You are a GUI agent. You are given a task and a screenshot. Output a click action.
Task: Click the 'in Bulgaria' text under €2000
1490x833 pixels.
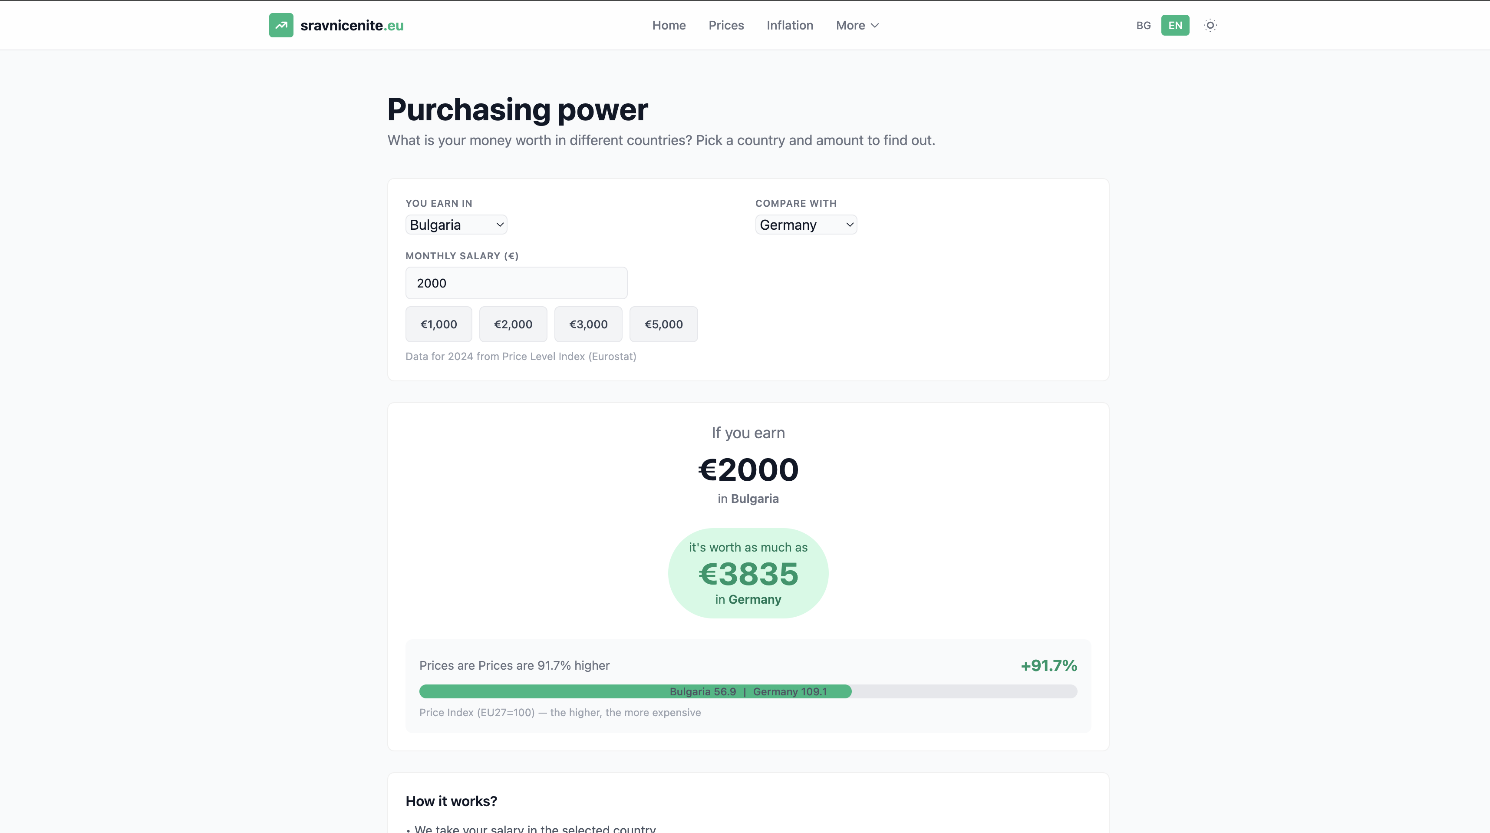coord(748,499)
